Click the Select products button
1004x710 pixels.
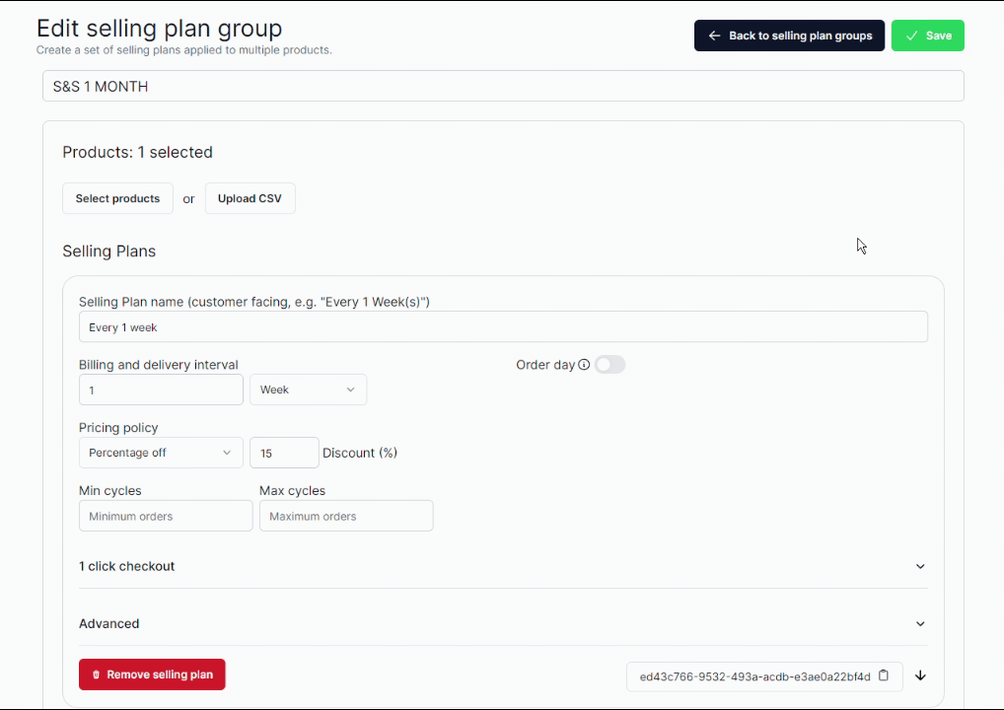pos(117,198)
